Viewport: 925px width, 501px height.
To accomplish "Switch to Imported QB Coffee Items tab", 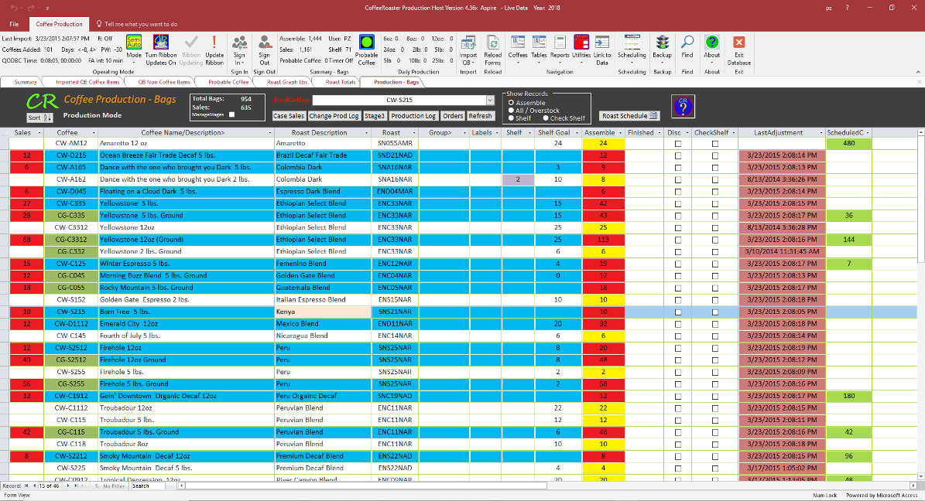I will [87, 82].
